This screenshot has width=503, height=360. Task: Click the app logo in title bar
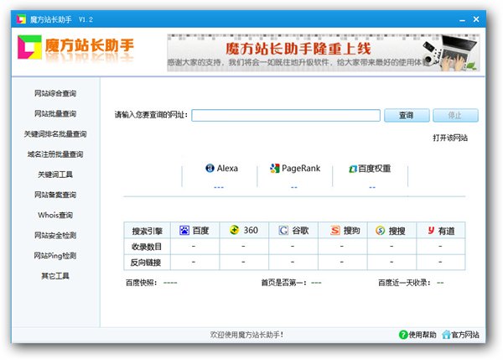[x=21, y=19]
